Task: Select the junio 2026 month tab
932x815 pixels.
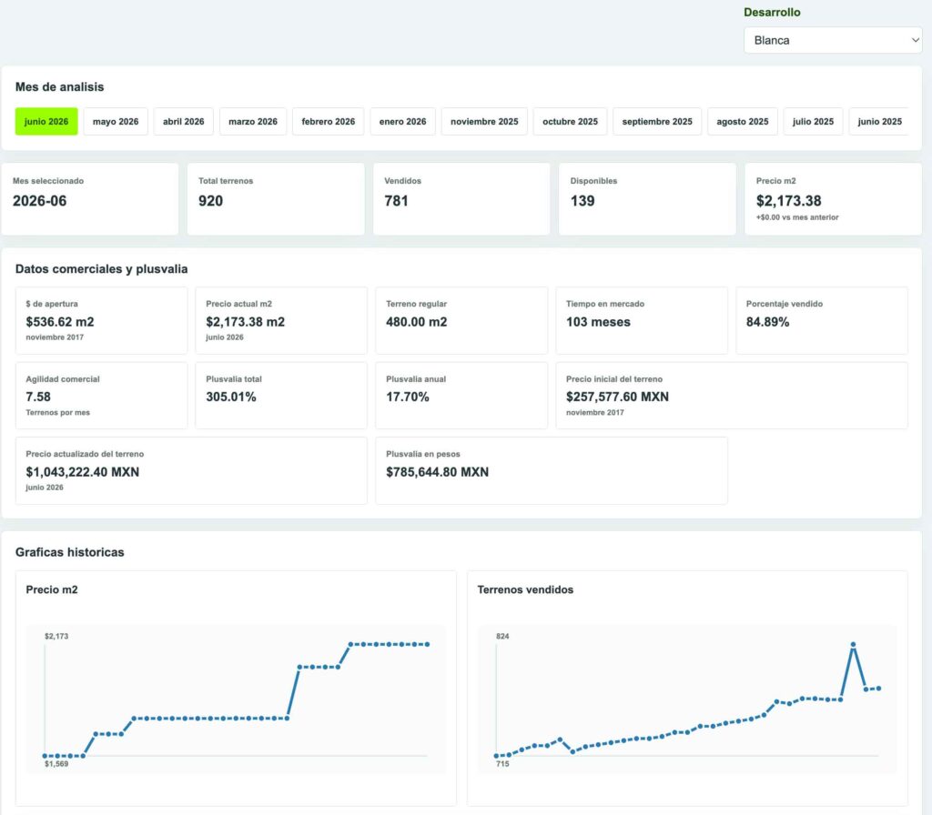Action: pyautogui.click(x=46, y=121)
